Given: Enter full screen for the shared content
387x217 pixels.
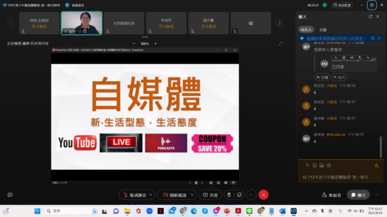Looking at the screenshot, I should [x=281, y=44].
